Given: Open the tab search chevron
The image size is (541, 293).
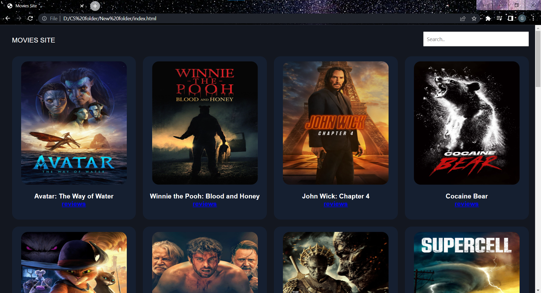Looking at the screenshot, I should click(484, 5).
